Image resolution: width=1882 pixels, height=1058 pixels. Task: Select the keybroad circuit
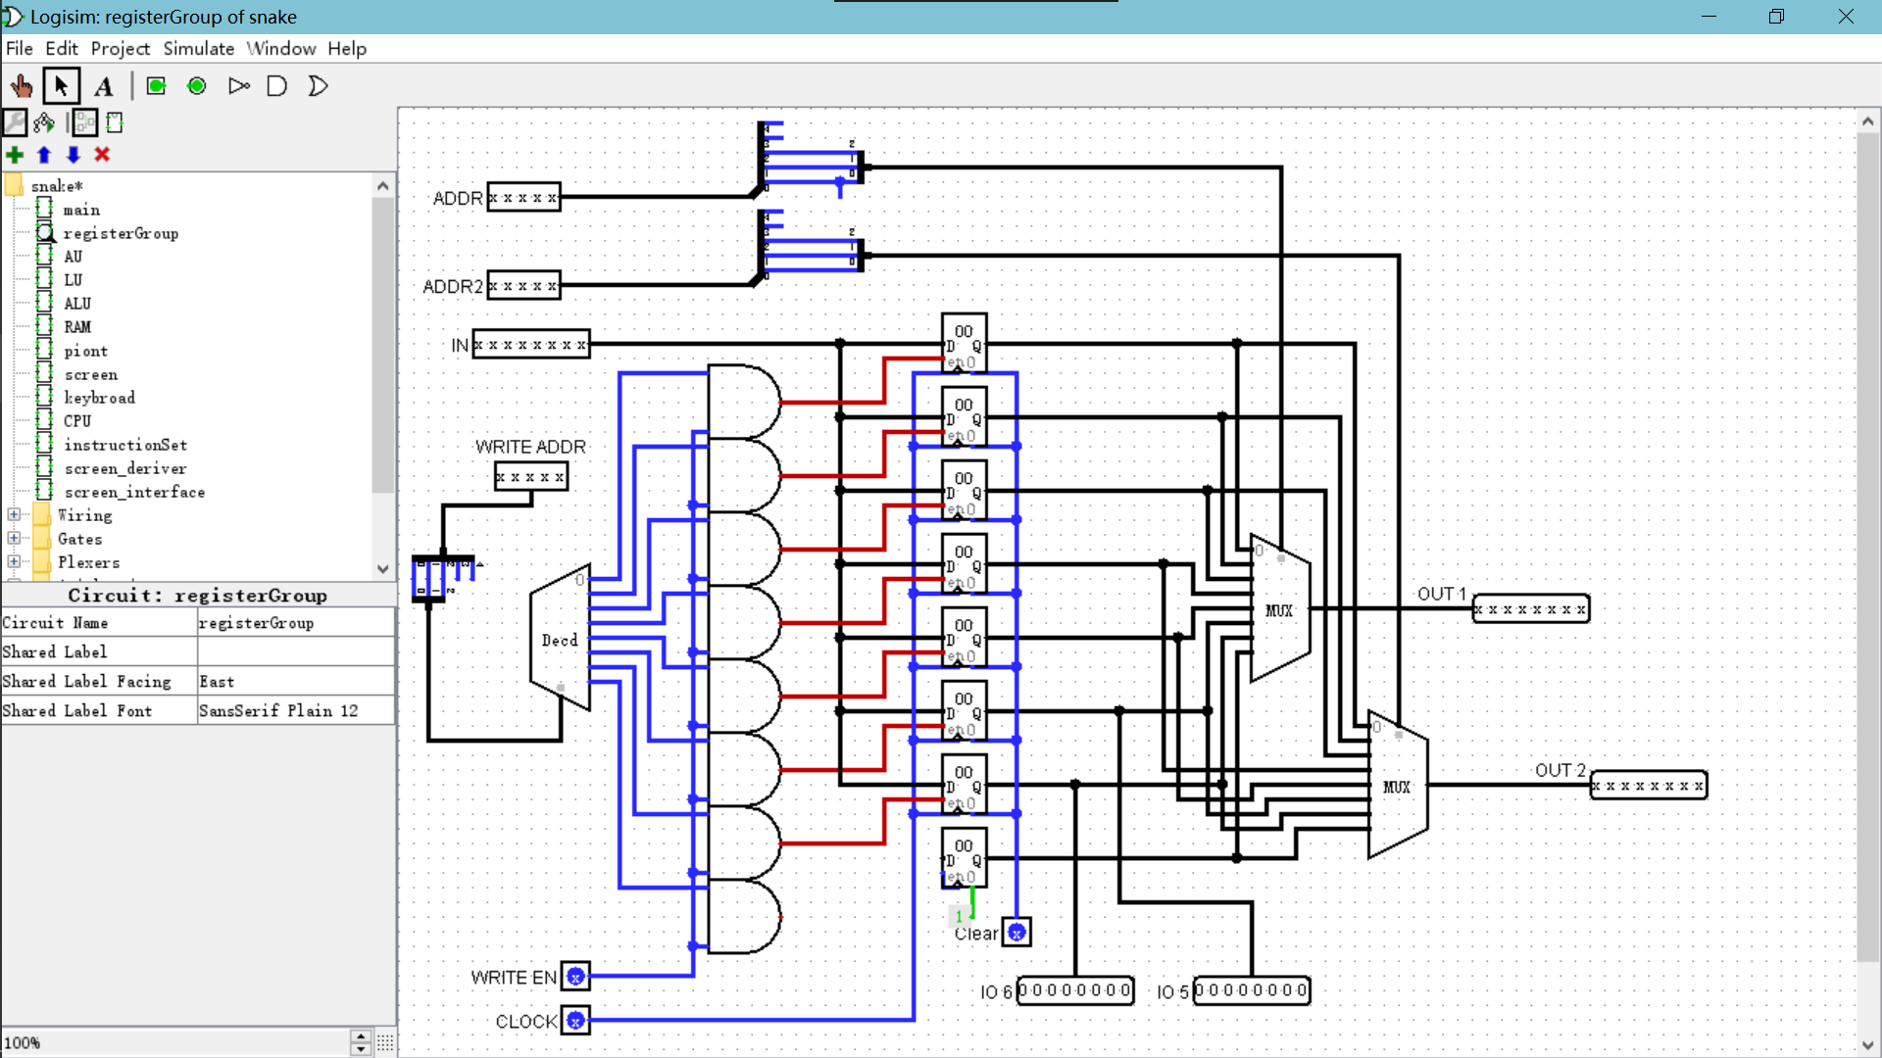pos(99,398)
